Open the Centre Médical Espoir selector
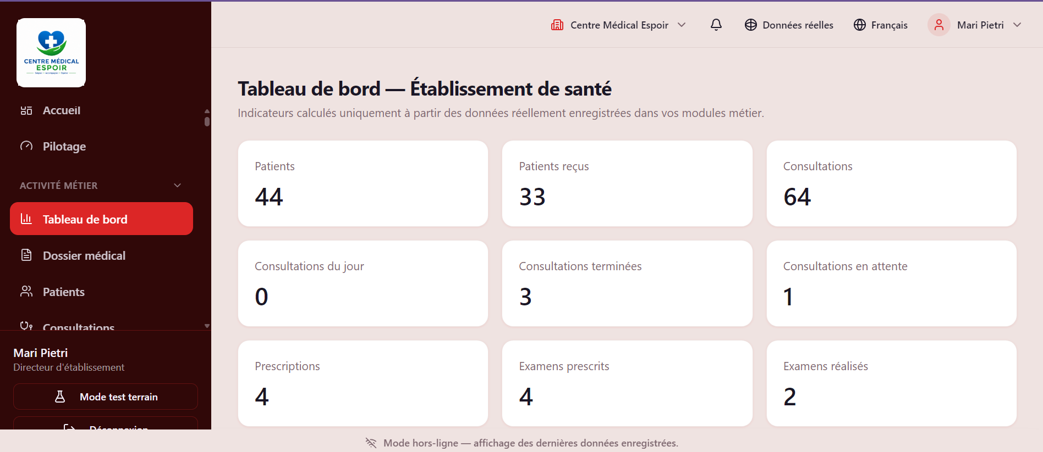Screen dimensions: 1043x452 point(618,25)
